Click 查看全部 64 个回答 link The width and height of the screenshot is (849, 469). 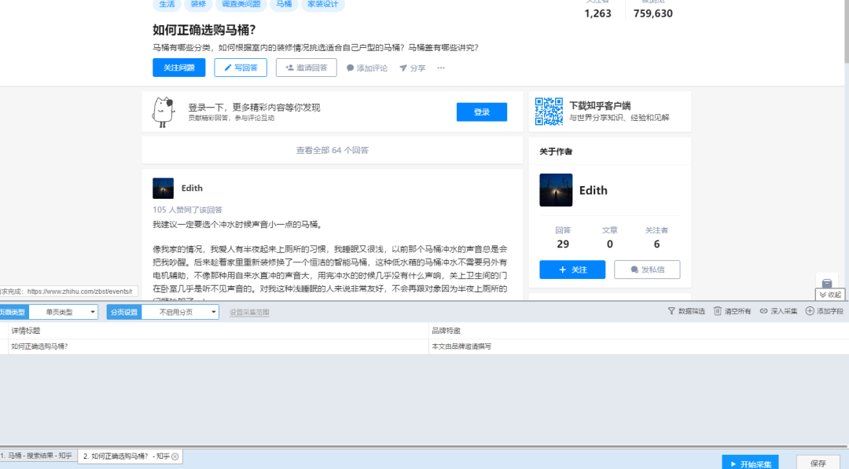(x=332, y=150)
